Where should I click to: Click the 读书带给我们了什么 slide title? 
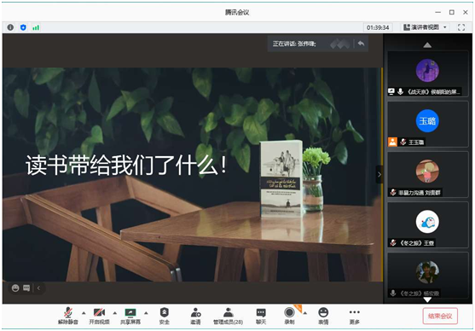coord(126,165)
